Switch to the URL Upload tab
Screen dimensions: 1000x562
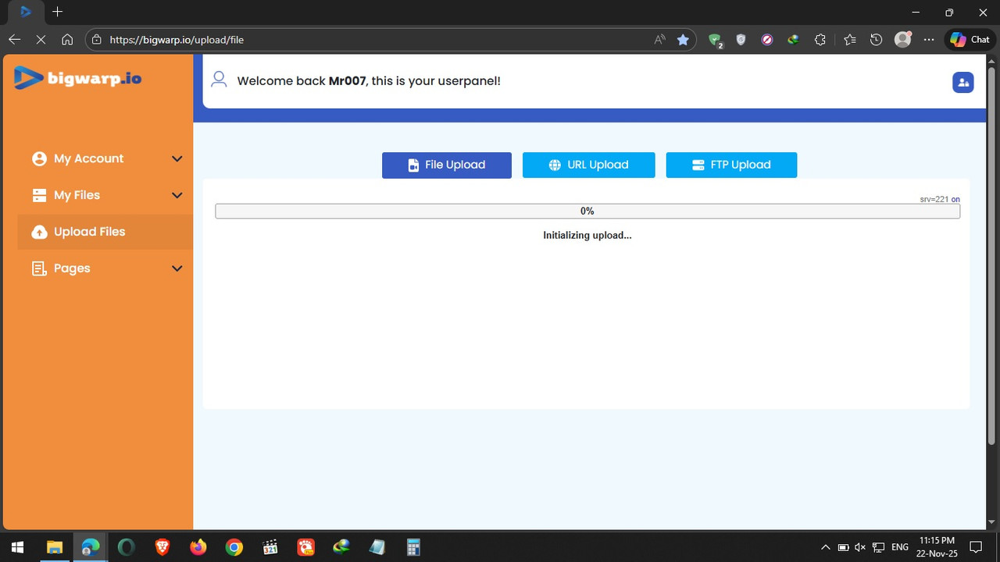[x=588, y=165]
